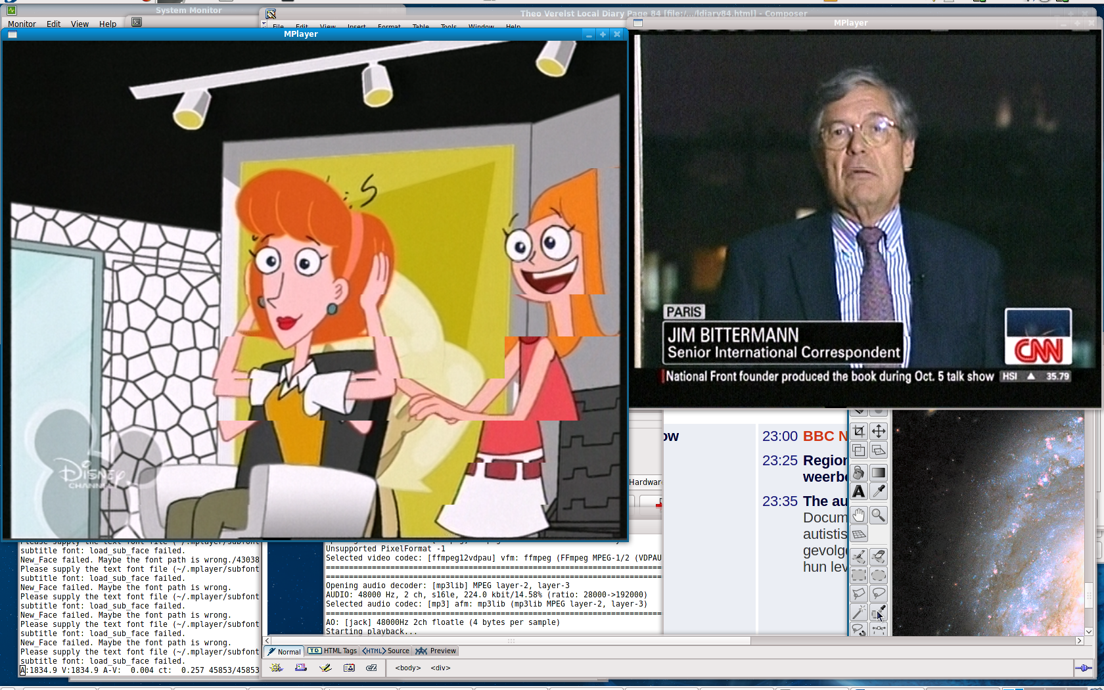
Task: Click the <div> tag in status bar
Action: tap(440, 668)
